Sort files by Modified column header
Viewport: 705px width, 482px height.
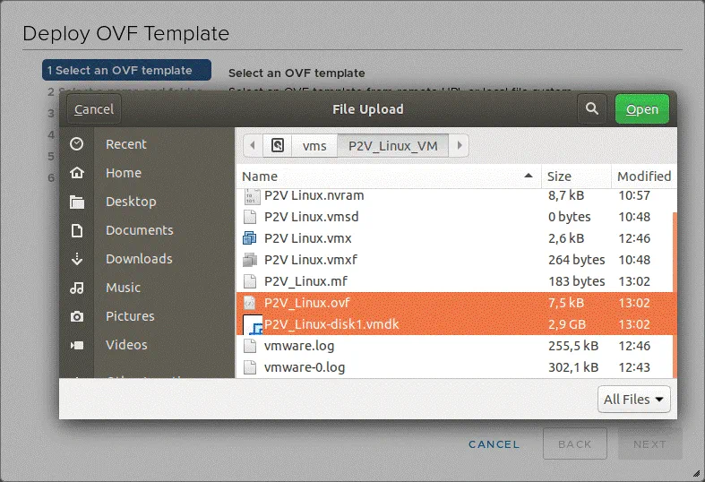[643, 176]
